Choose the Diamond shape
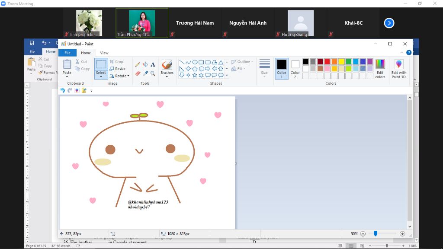Screen dimensions: 443x249 tap(188, 69)
